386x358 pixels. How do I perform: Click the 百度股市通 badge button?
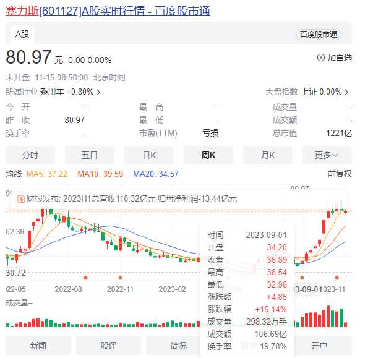(319, 35)
